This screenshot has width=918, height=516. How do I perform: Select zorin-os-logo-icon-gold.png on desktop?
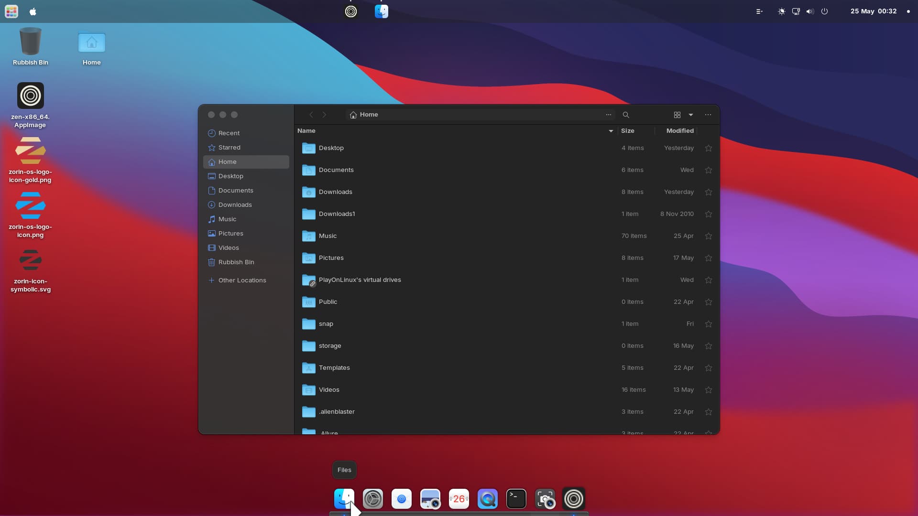(x=31, y=160)
